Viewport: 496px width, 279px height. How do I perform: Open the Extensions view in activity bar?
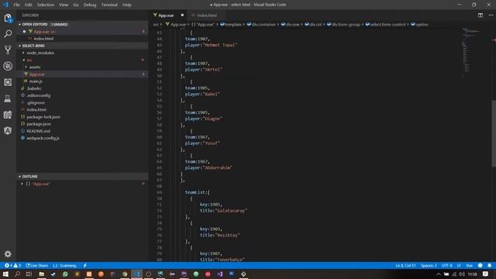click(8, 82)
